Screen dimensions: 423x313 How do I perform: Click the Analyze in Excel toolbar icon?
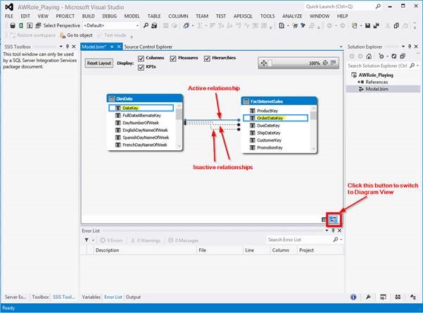point(21,25)
